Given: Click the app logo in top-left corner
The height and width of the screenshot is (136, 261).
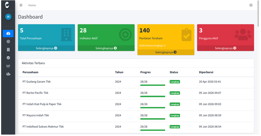Looking at the screenshot, I should click(7, 5).
